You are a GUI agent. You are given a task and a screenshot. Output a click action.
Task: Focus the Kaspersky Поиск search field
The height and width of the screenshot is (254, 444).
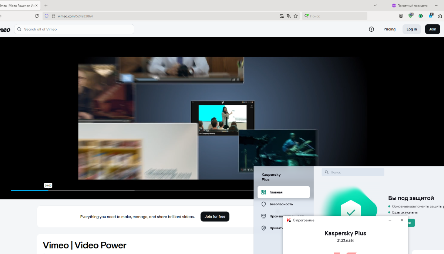[x=353, y=172]
